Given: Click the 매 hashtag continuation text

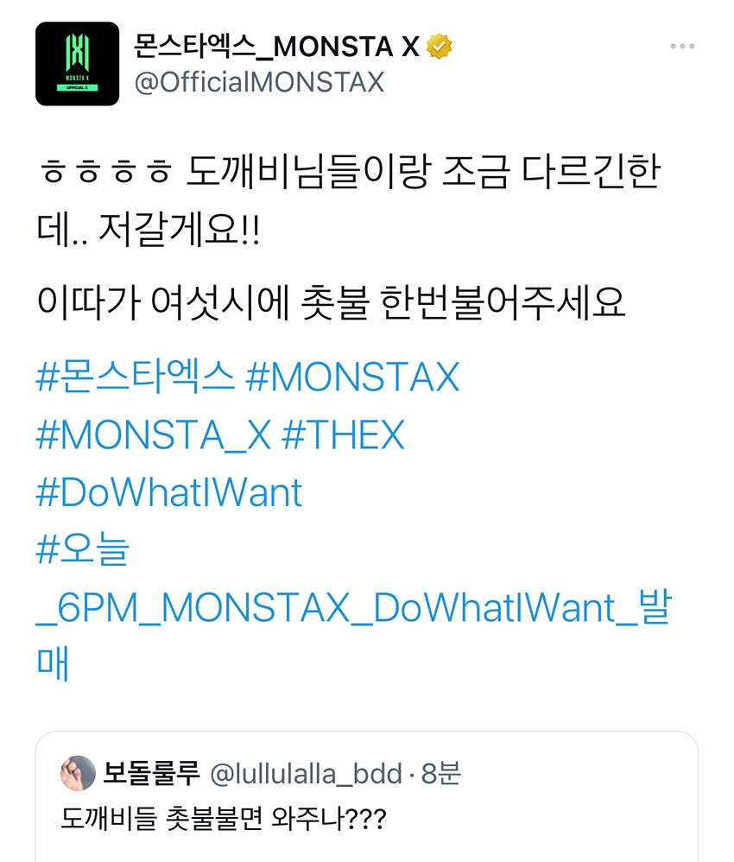Looking at the screenshot, I should pyautogui.click(x=53, y=663).
